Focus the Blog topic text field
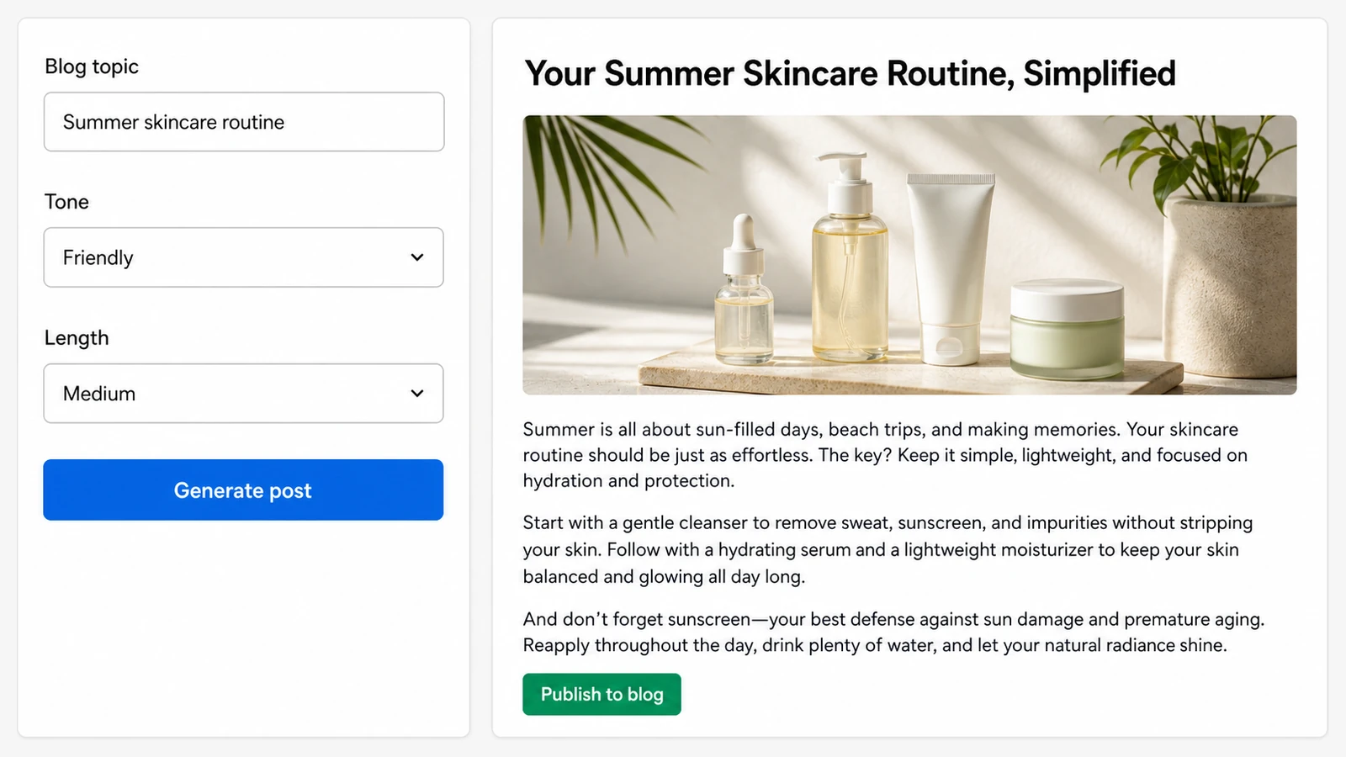The height and width of the screenshot is (757, 1346). tap(244, 122)
